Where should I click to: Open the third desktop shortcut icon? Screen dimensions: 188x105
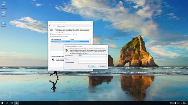(4, 24)
